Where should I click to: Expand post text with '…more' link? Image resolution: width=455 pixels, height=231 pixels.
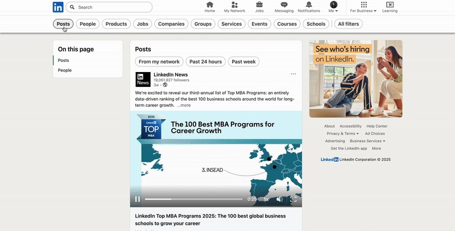coord(184,105)
